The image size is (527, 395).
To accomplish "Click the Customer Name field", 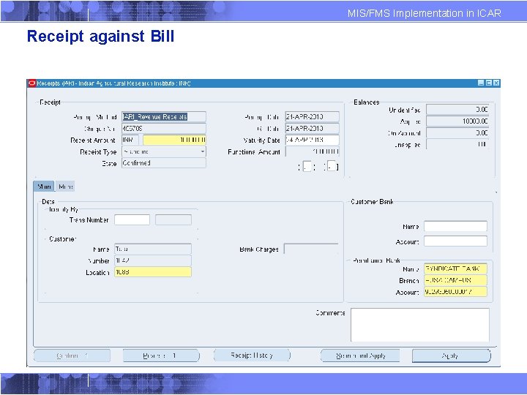I will [x=153, y=249].
